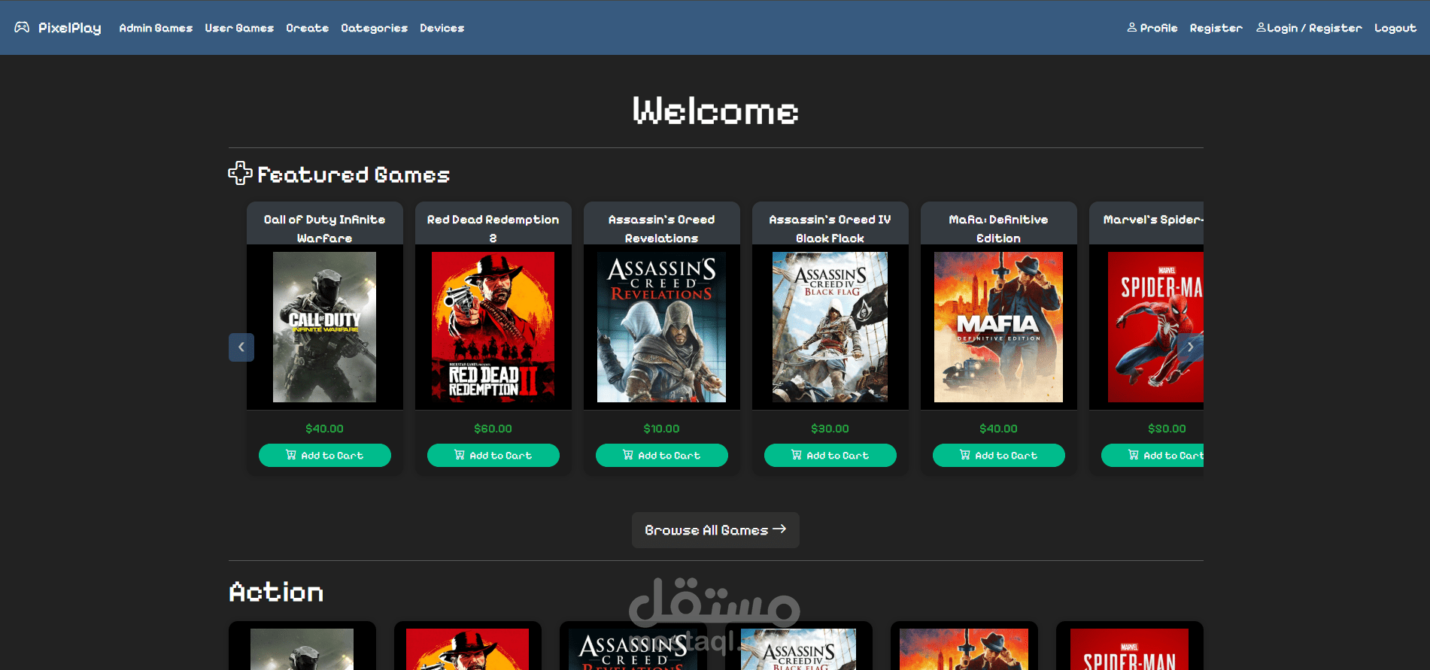This screenshot has height=670, width=1430.
Task: Click Logout in the navbar
Action: tap(1395, 28)
